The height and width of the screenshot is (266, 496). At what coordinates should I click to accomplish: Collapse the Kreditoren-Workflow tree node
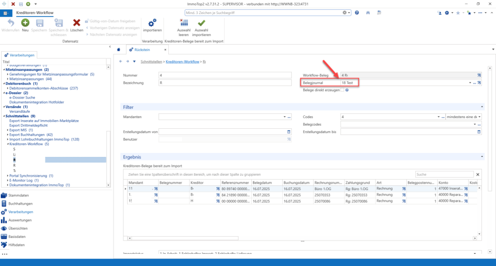click(8, 144)
